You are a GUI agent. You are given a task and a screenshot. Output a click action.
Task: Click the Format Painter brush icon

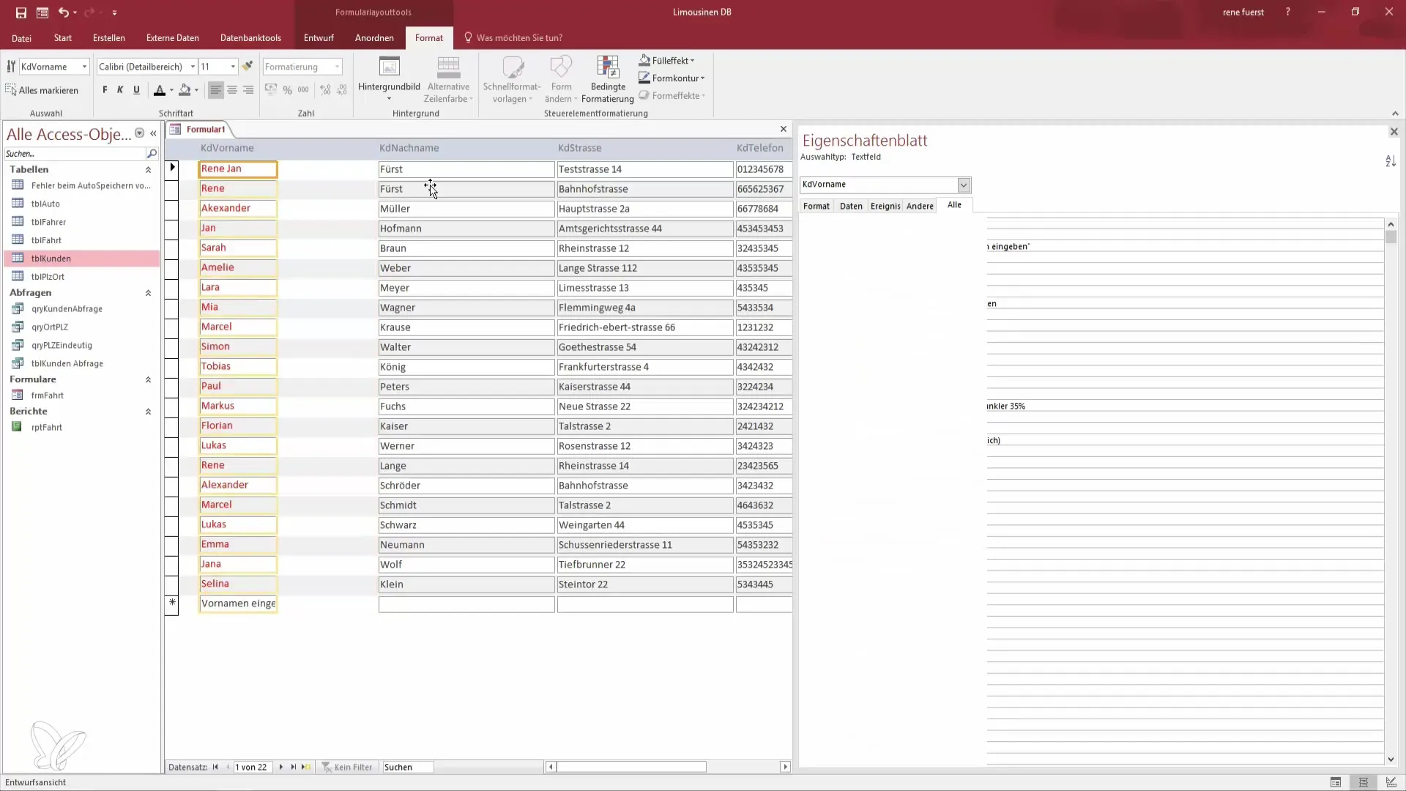pyautogui.click(x=248, y=66)
